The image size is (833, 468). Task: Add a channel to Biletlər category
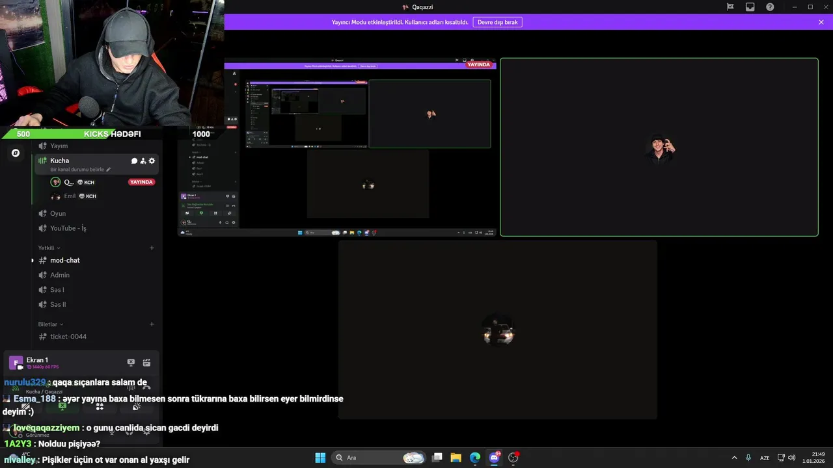(152, 324)
